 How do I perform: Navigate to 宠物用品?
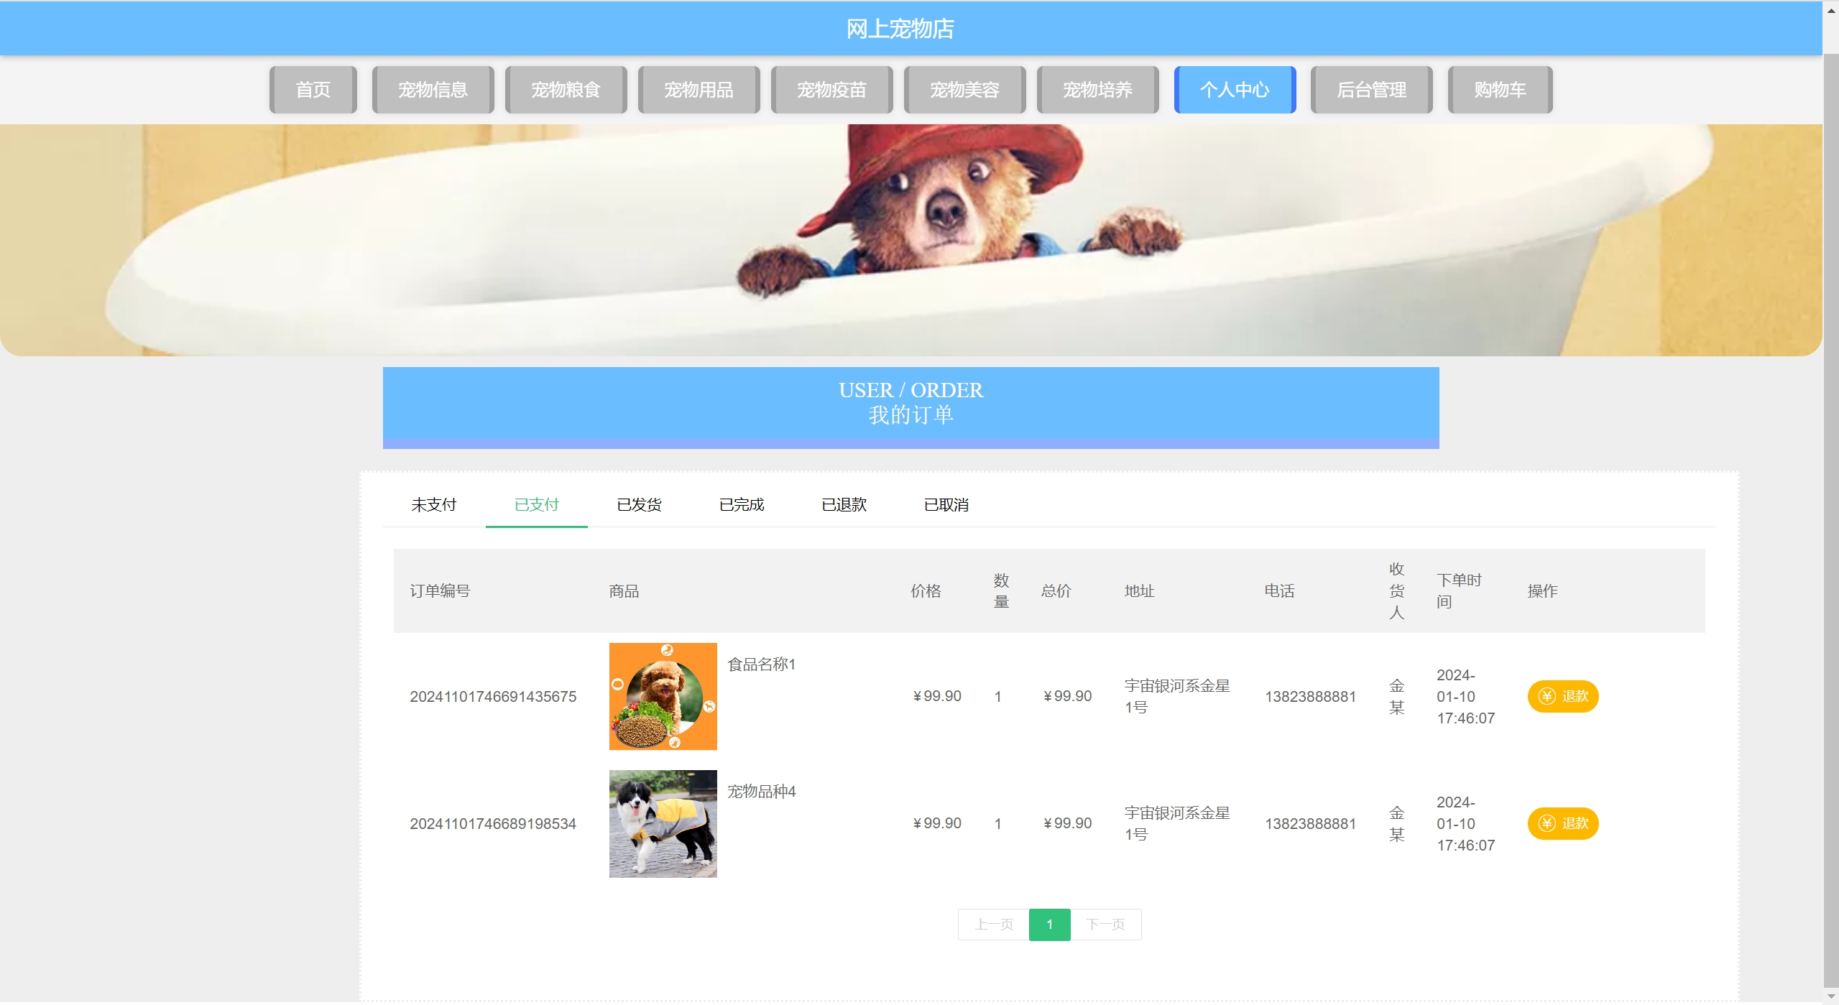[699, 90]
